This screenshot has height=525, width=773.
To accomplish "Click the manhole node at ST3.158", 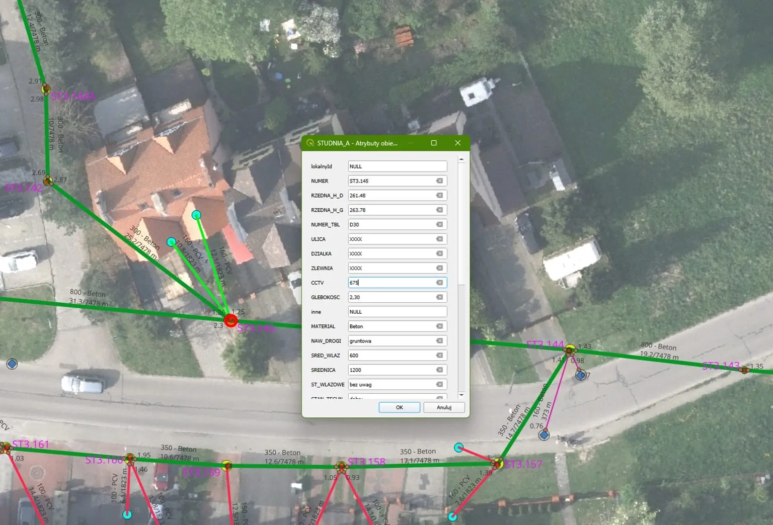I will click(341, 467).
